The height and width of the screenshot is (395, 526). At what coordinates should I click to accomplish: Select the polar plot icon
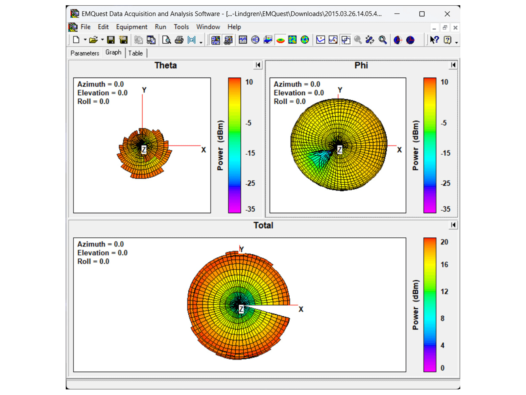255,40
